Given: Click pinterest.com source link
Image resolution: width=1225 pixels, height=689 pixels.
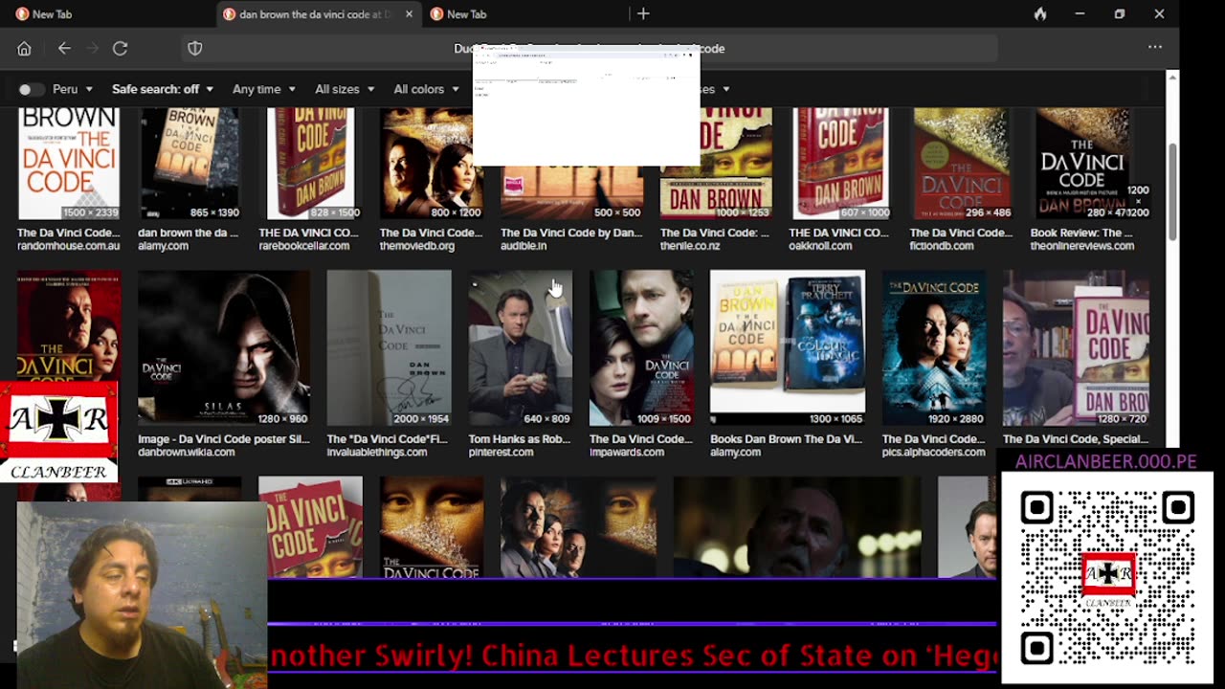Looking at the screenshot, I should (501, 452).
